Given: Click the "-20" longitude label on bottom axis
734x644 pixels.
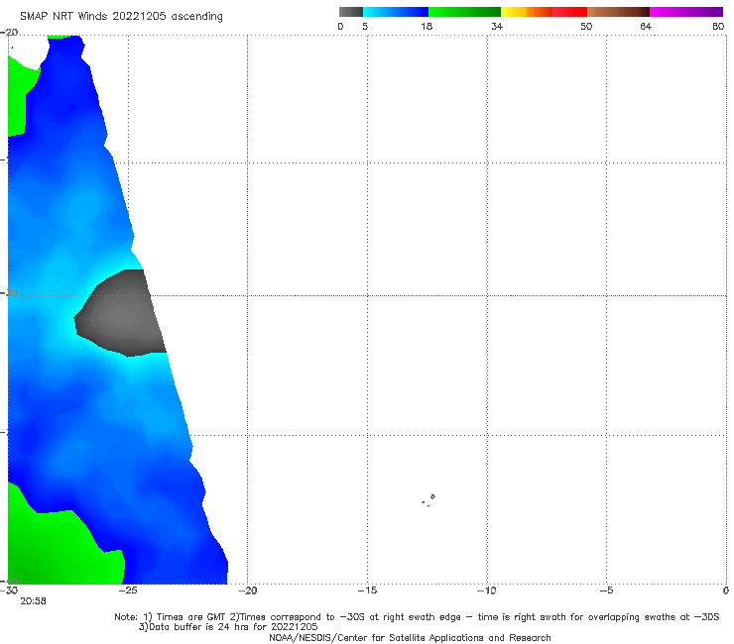Looking at the screenshot, I should tap(247, 590).
